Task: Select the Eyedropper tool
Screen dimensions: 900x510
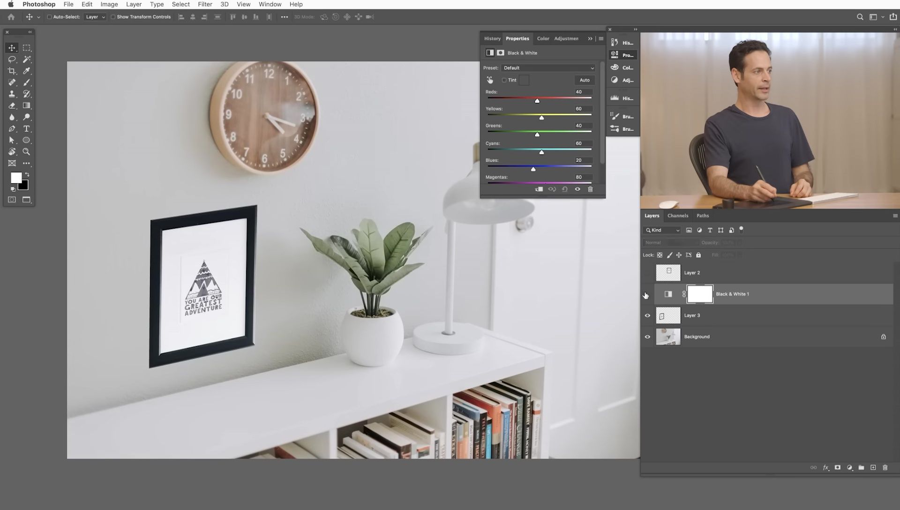Action: 27,71
